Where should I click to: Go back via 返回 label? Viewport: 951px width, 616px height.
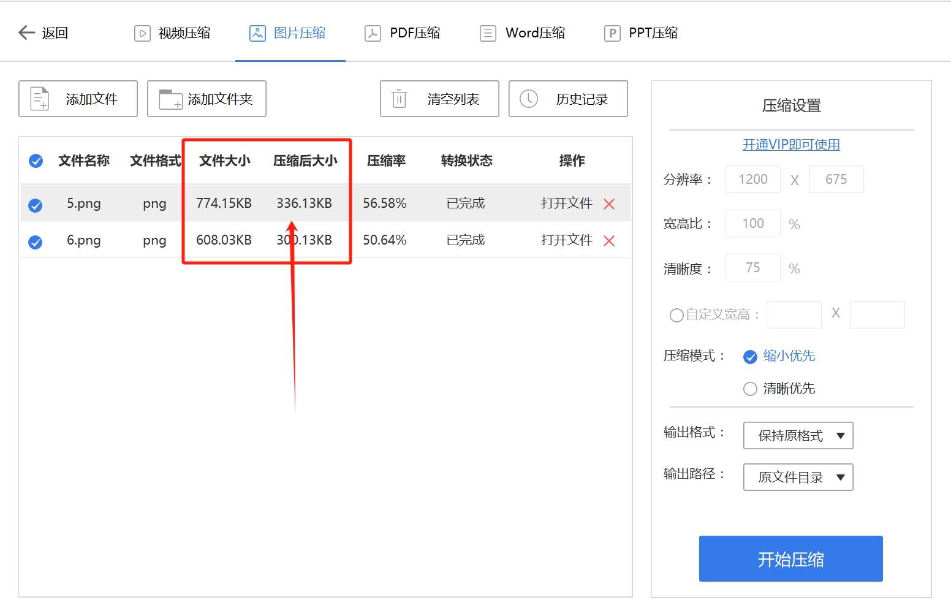(55, 33)
